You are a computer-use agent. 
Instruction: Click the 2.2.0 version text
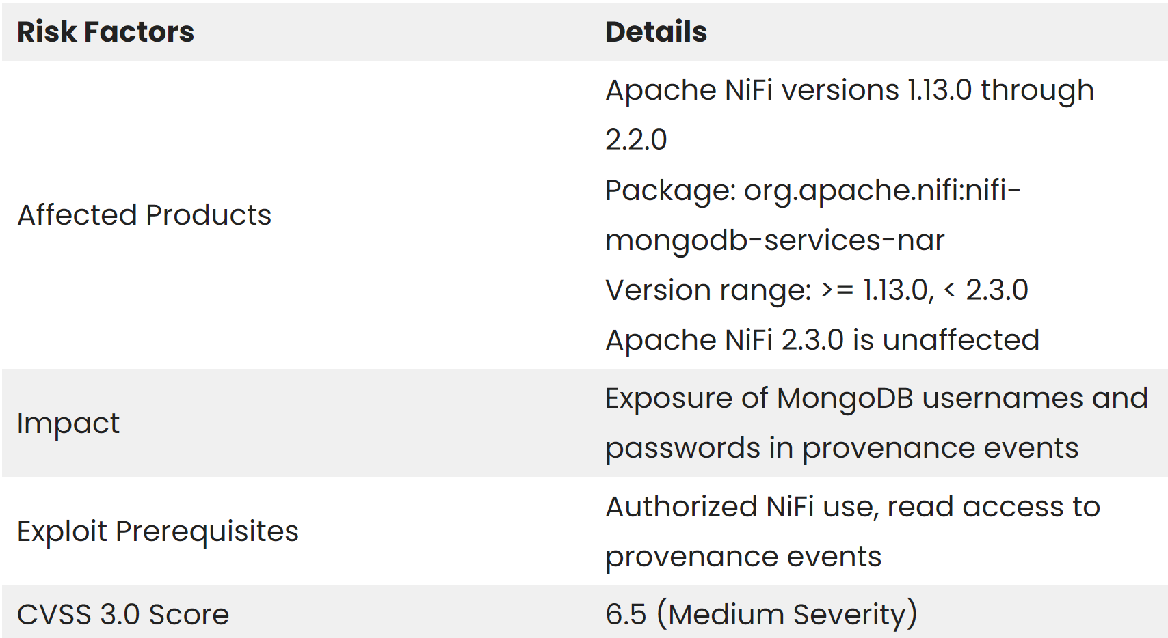pyautogui.click(x=636, y=140)
